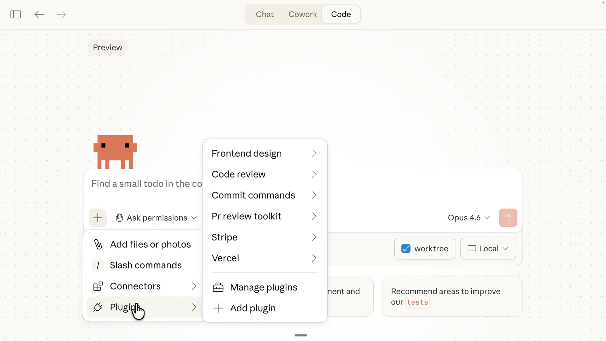Viewport: 606px width, 341px height.
Task: Click the orange pixel mascot
Action: (x=115, y=152)
